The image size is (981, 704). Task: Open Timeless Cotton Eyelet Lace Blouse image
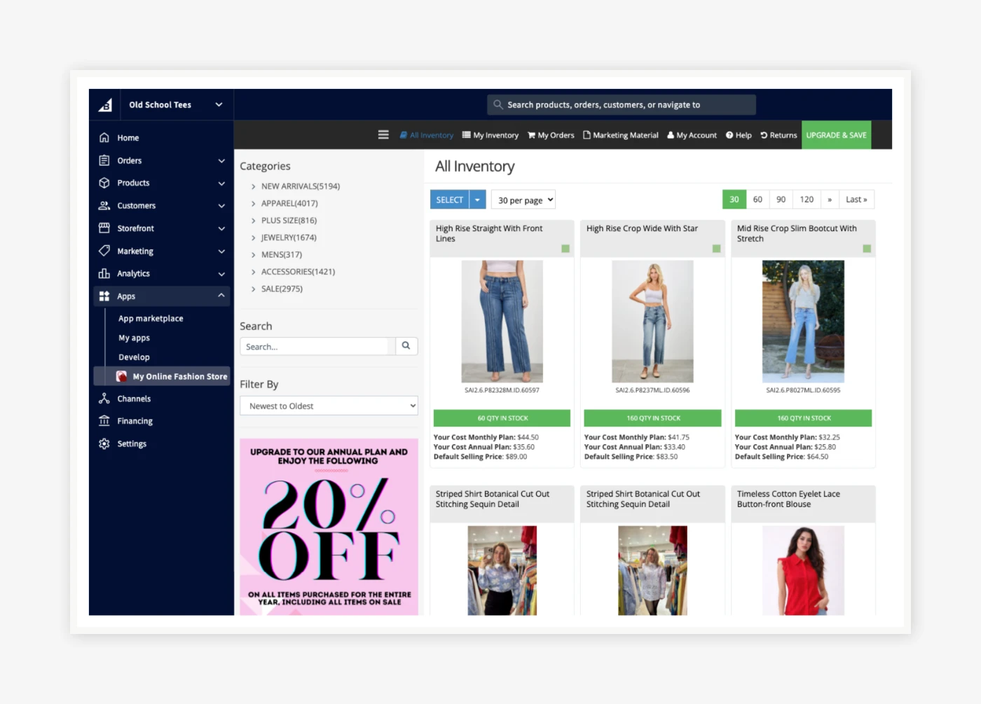803,570
